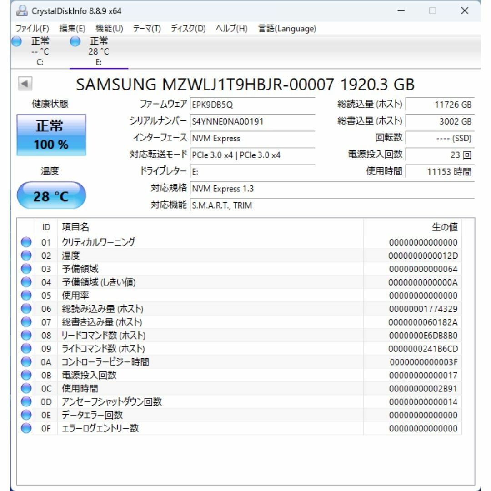Click total host writes value 3002 GB

(x=440, y=121)
